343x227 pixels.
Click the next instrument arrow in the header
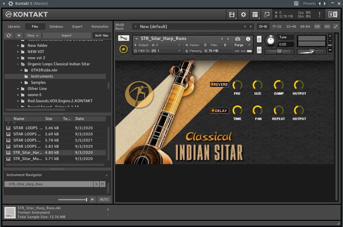[x=228, y=39]
